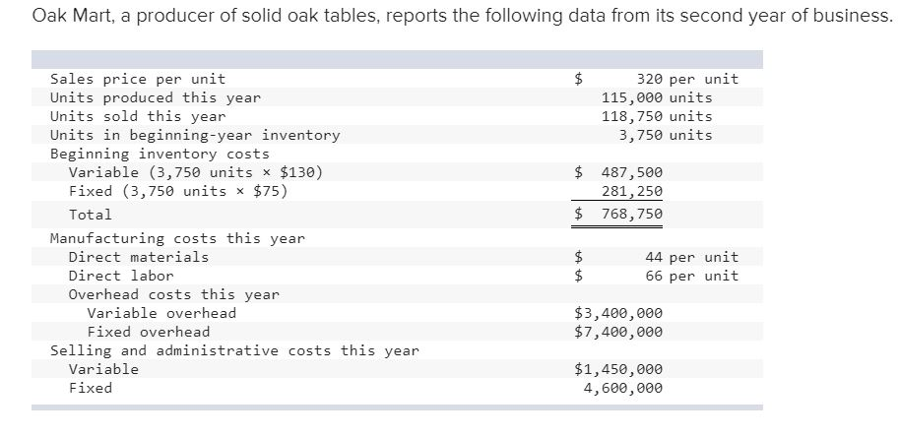Screen dimensions: 900x437
Task: Select the 'Units sold this year' label
Action: (x=138, y=116)
